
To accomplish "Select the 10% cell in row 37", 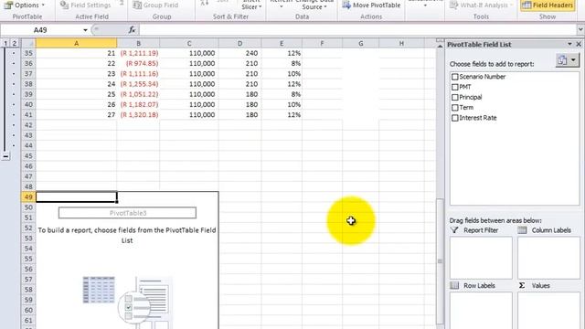I will (x=282, y=73).
